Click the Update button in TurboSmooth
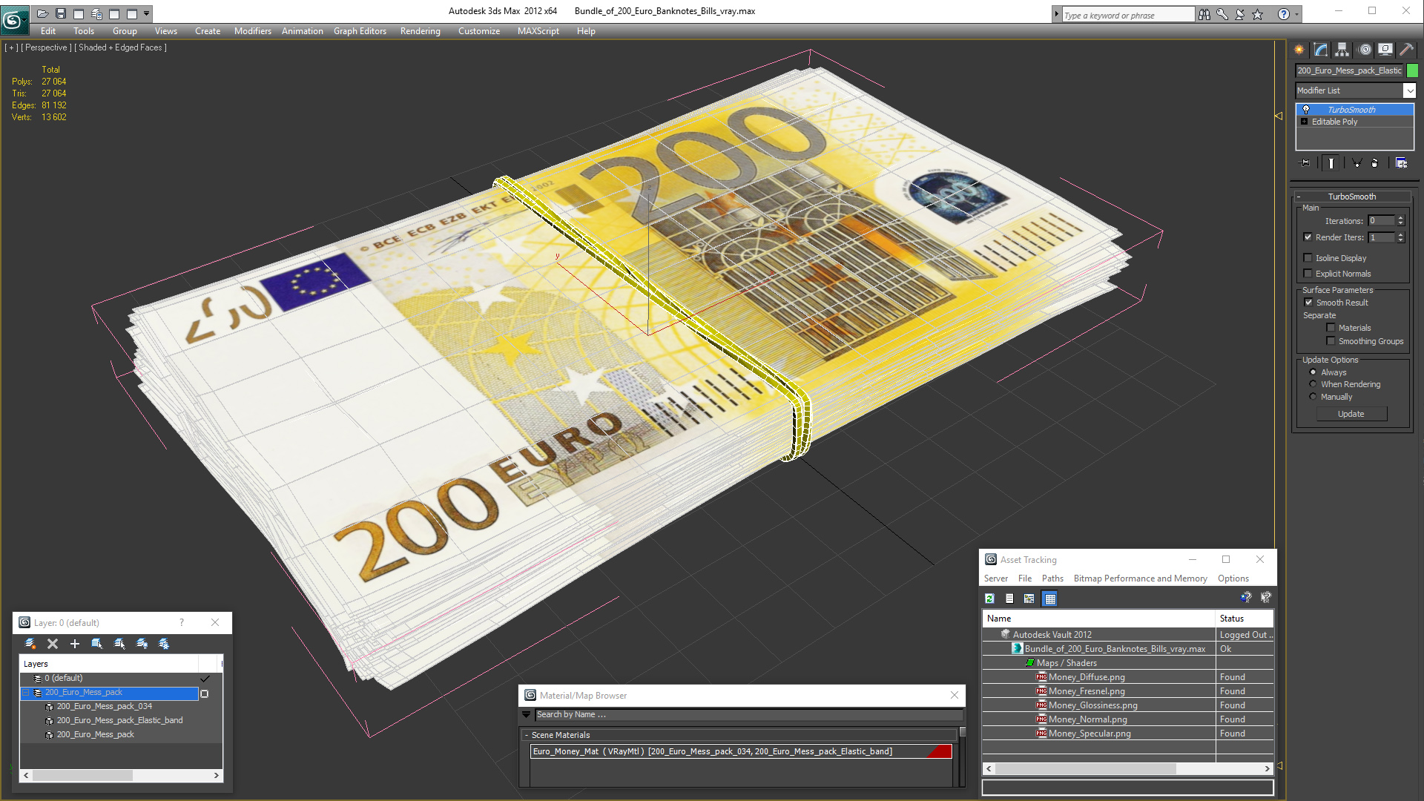Viewport: 1424px width, 801px height. point(1351,414)
